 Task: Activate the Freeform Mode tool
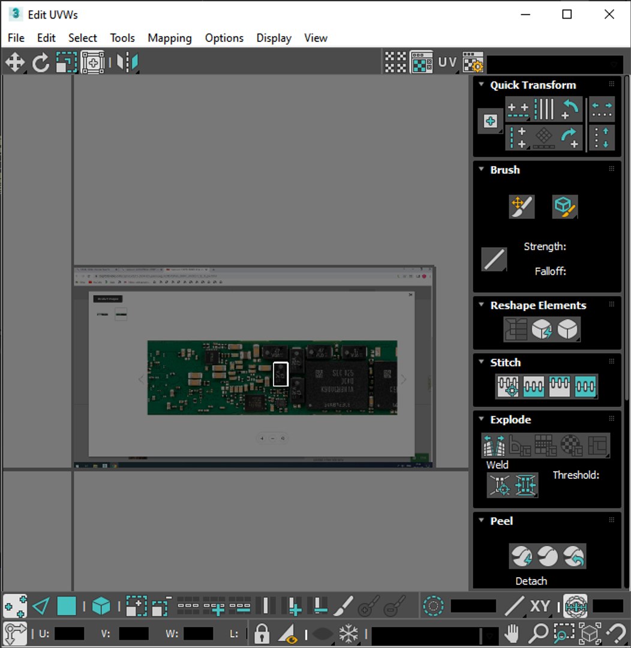click(x=92, y=63)
